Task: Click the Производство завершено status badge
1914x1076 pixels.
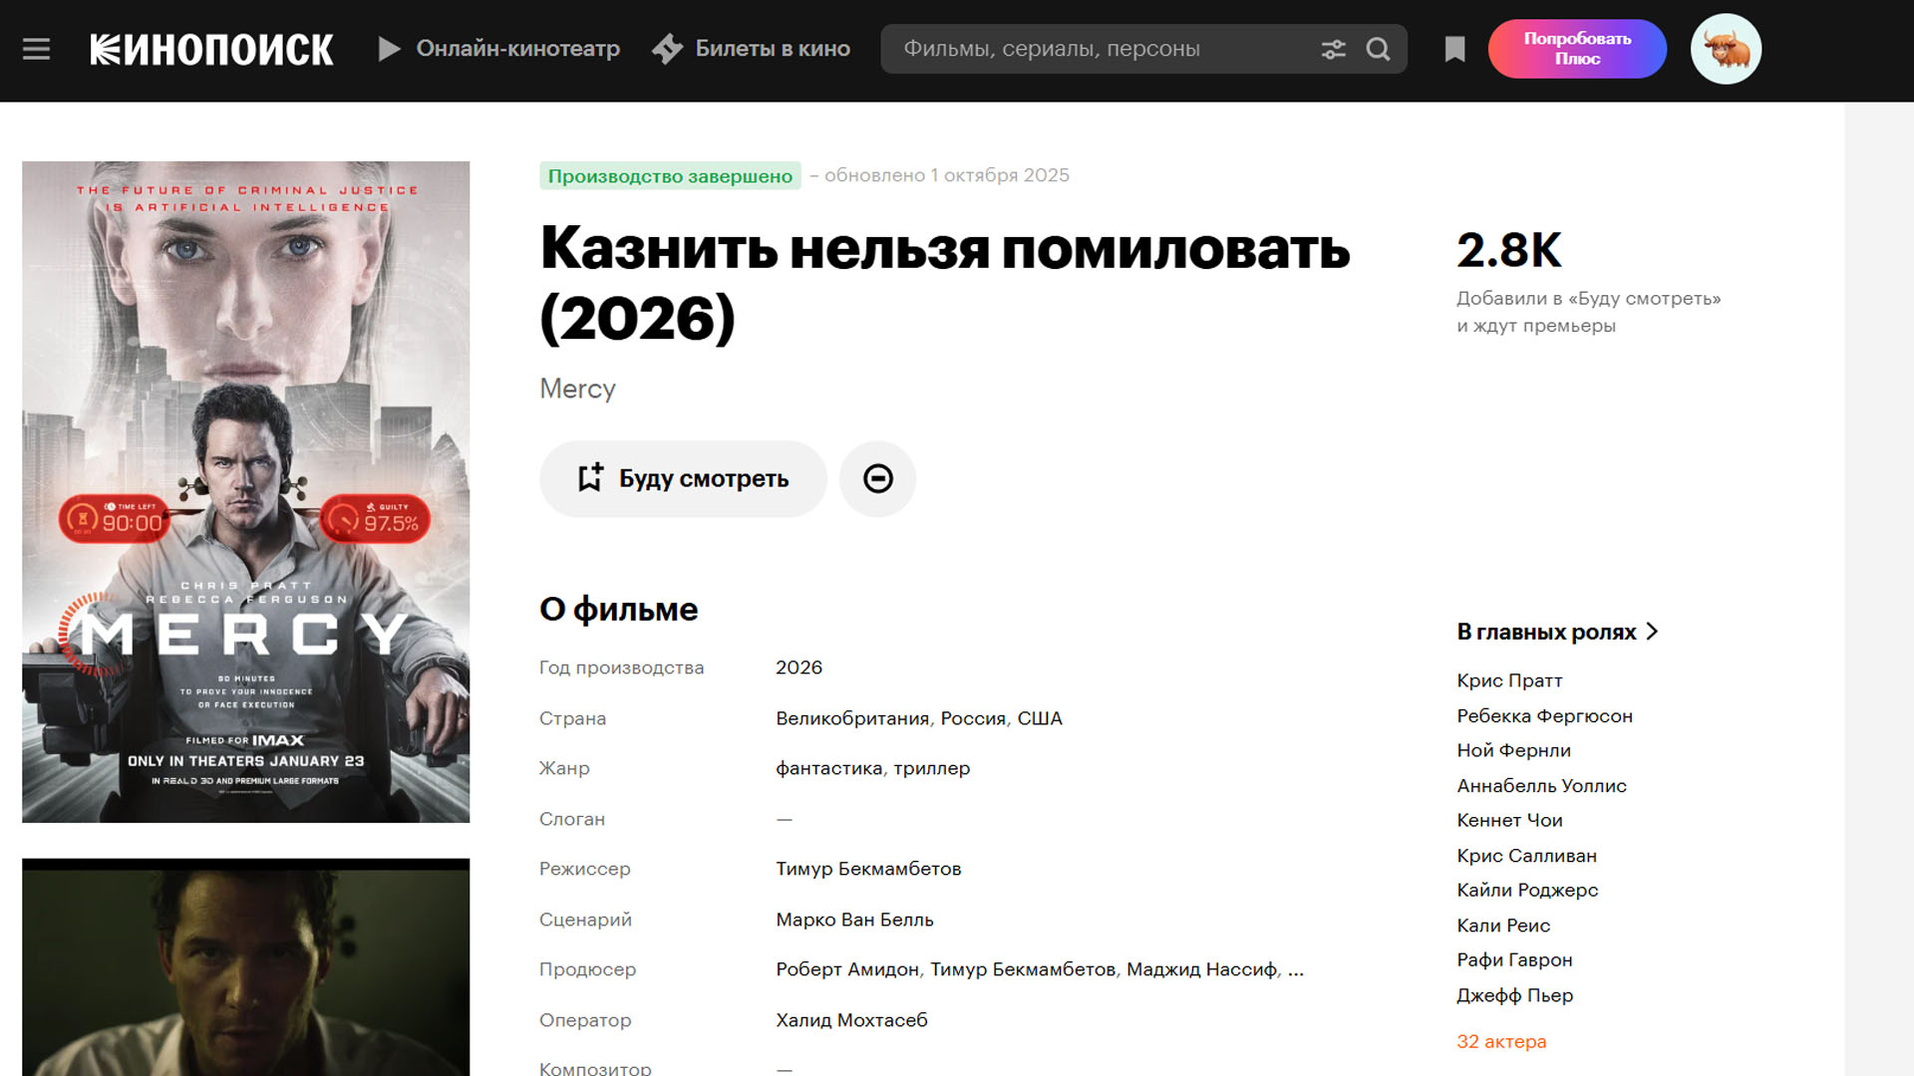Action: tap(670, 176)
